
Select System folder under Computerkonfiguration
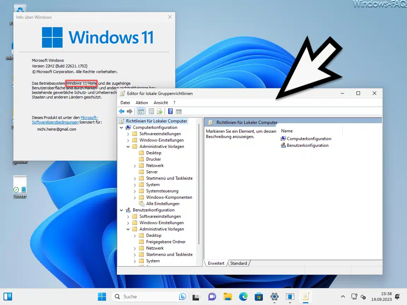click(x=153, y=185)
